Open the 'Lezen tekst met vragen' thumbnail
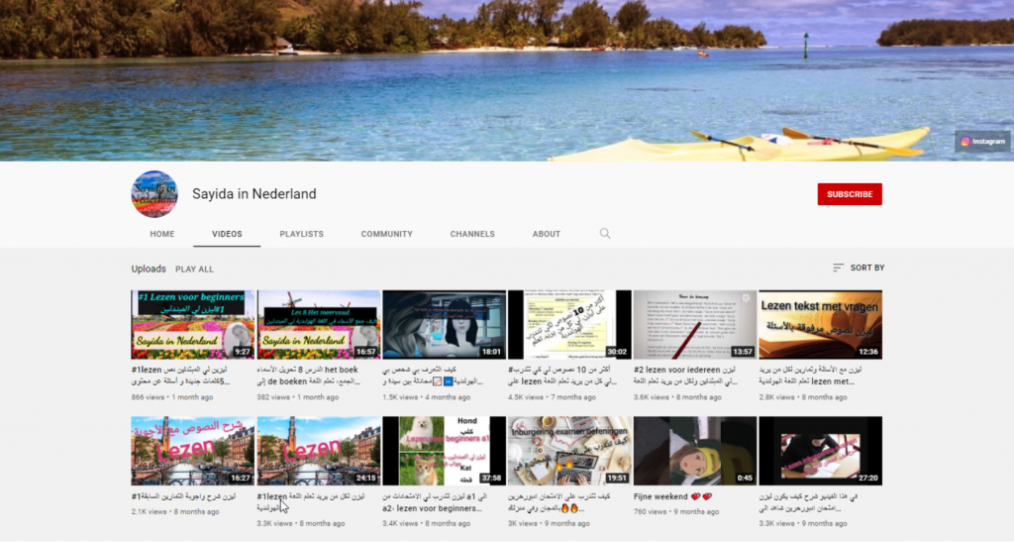Image resolution: width=1014 pixels, height=542 pixels. 820,324
